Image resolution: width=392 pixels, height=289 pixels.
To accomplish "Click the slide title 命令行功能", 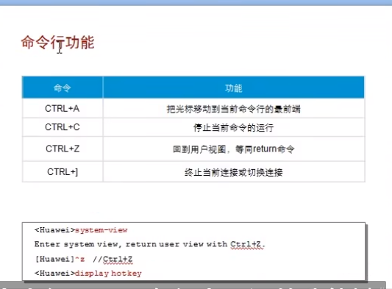I will 58,42.
